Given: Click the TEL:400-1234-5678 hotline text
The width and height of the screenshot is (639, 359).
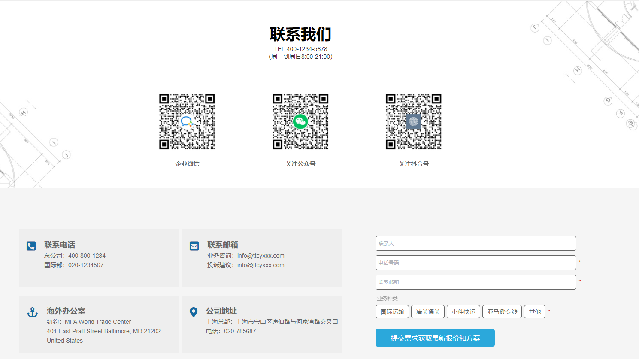Looking at the screenshot, I should [x=300, y=49].
